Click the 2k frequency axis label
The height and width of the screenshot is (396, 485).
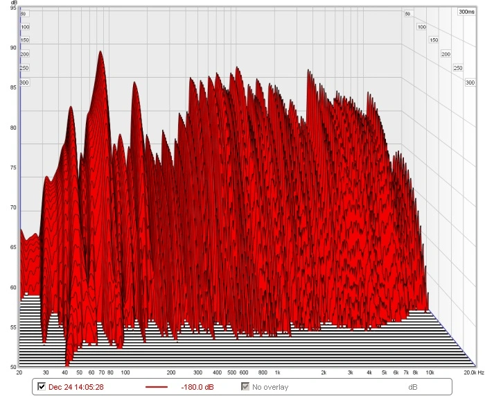tap(324, 372)
